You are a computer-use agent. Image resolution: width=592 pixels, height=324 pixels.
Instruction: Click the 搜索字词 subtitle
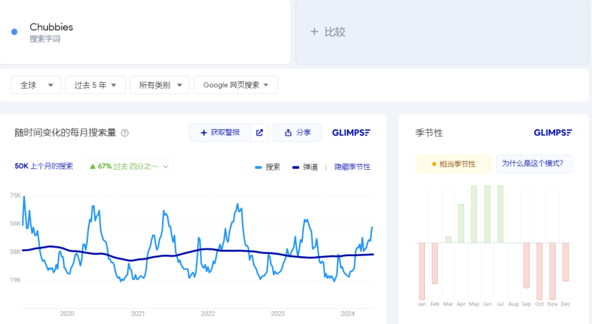[x=45, y=39]
